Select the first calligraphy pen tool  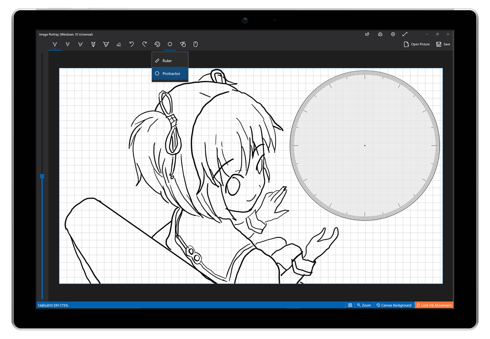(x=55, y=44)
